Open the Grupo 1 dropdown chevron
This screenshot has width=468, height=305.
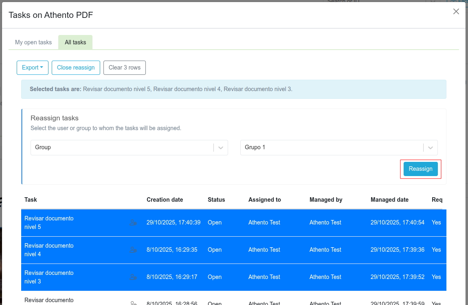[430, 148]
